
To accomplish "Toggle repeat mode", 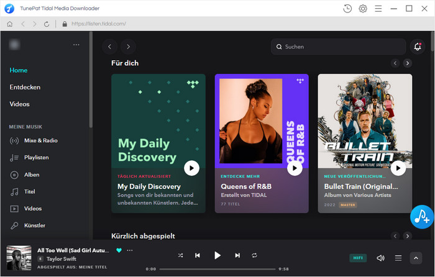I will click(254, 255).
